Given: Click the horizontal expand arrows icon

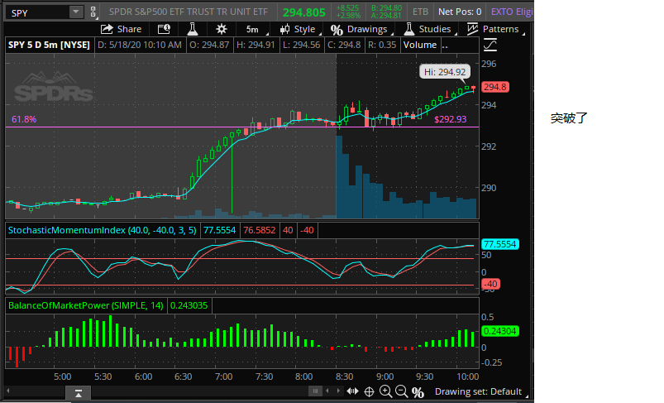Looking at the screenshot, I should click(x=352, y=391).
